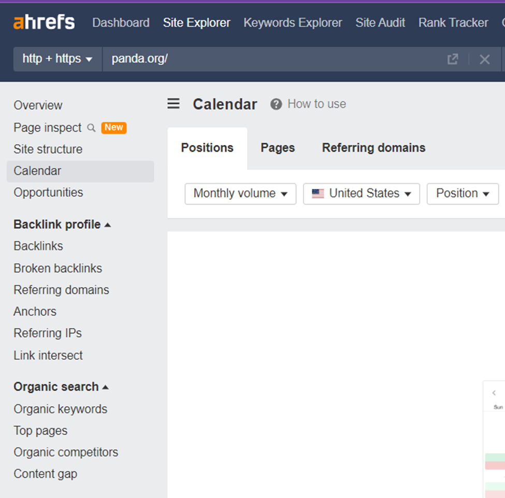Open Backlinks report
This screenshot has width=505, height=498.
pyautogui.click(x=38, y=246)
